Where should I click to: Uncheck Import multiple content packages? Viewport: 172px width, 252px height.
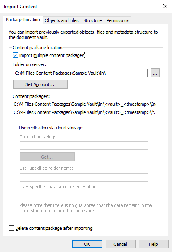point(15,55)
